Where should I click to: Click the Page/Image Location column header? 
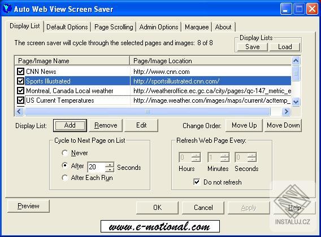210,61
